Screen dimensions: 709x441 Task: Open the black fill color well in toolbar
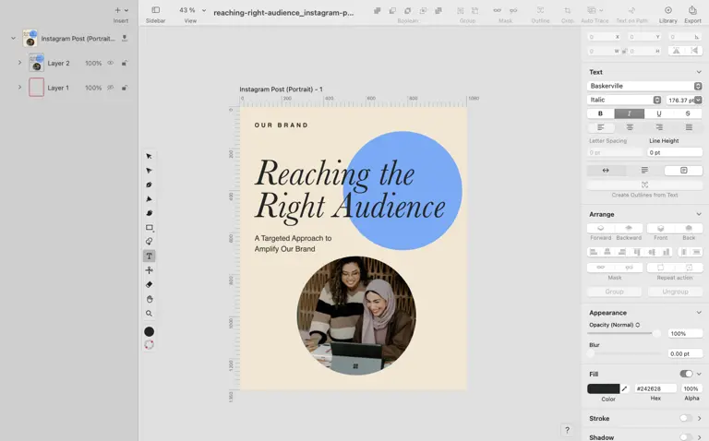(149, 331)
